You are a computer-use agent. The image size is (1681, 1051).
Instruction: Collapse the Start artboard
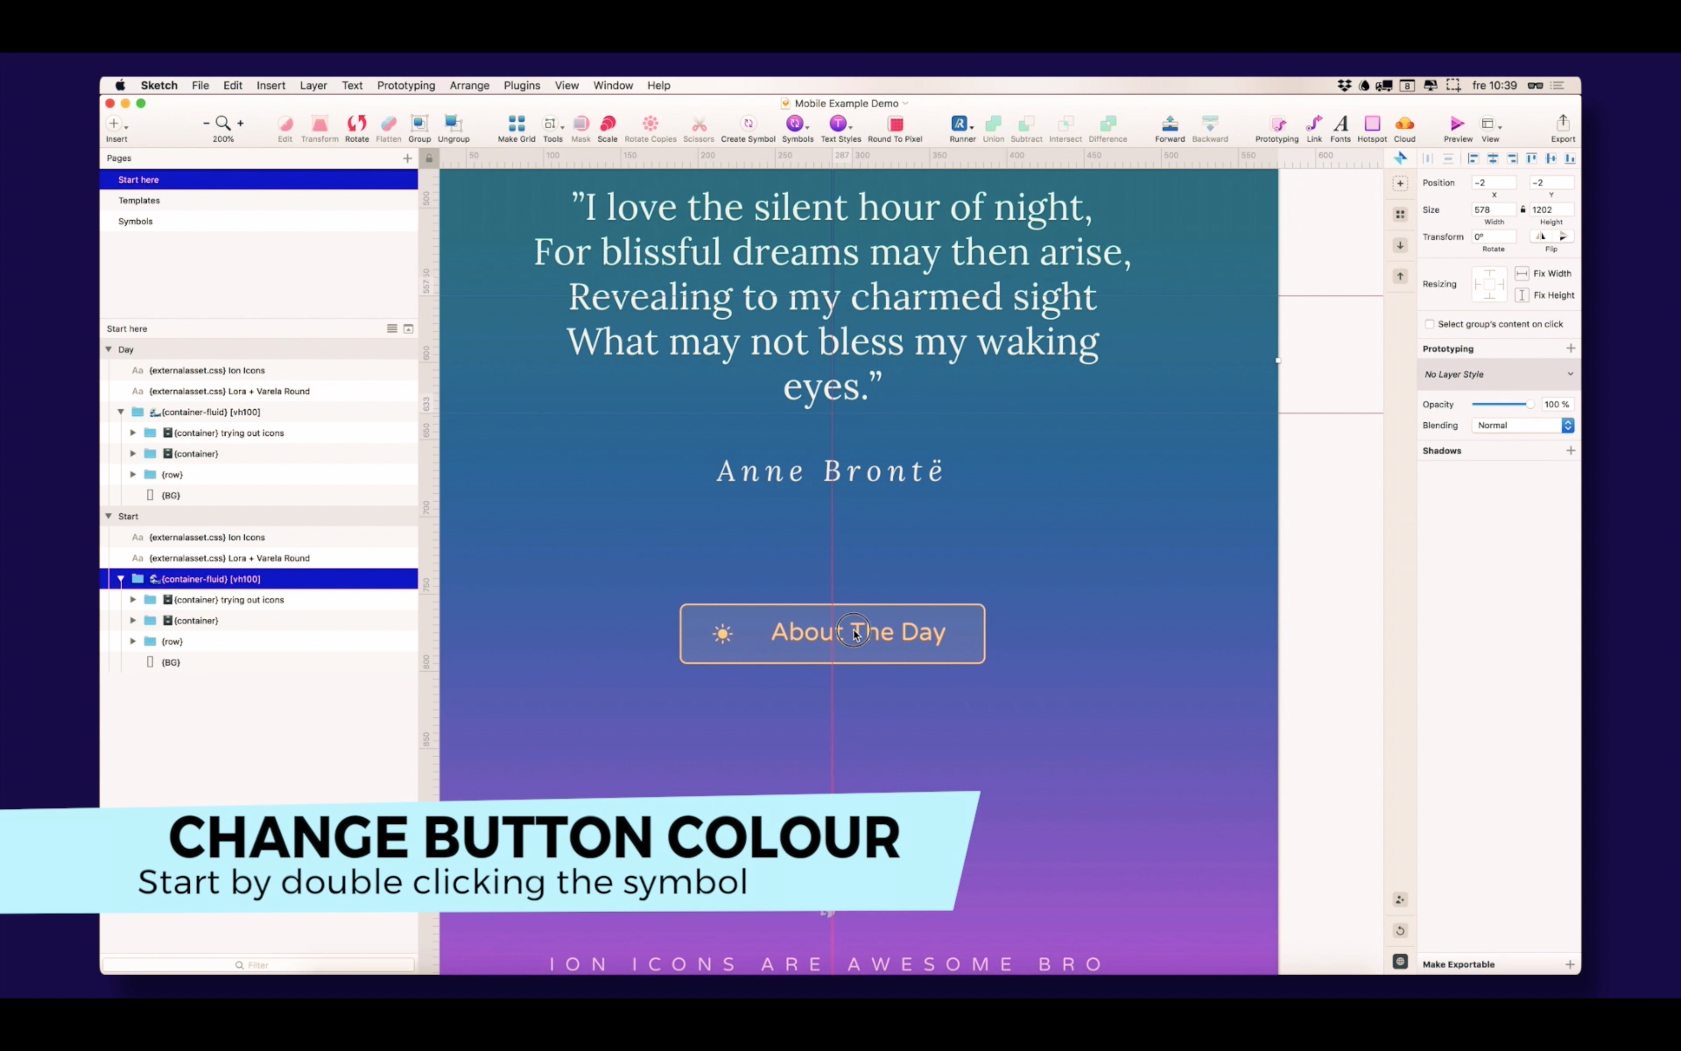pyautogui.click(x=109, y=516)
